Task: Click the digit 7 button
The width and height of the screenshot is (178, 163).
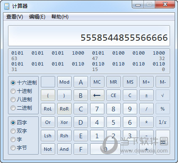Action: 97,109
